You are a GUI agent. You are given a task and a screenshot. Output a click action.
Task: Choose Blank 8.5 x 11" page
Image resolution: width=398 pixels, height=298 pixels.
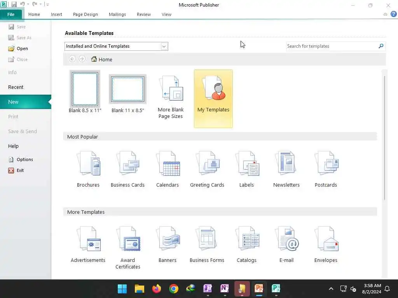(x=85, y=92)
